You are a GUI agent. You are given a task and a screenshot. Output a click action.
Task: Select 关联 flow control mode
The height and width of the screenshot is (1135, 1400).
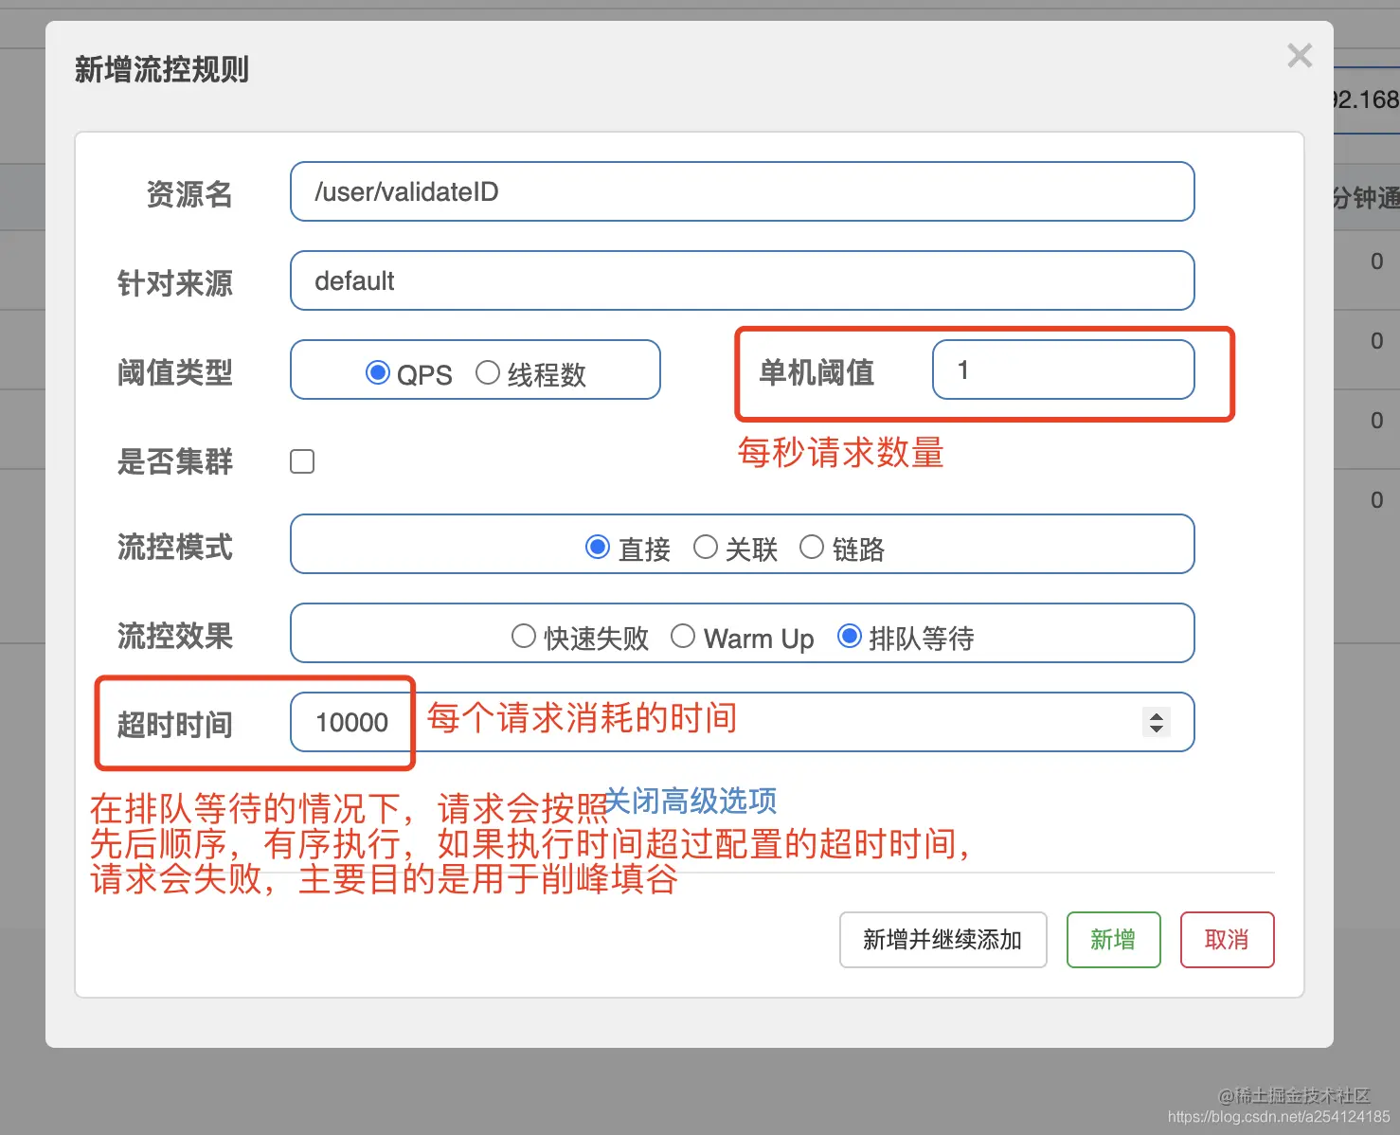coord(707,547)
